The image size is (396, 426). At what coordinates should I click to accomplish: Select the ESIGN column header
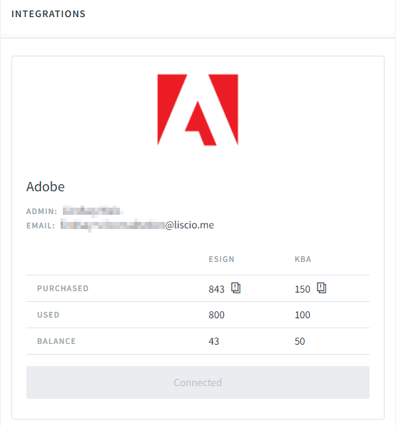coord(221,259)
